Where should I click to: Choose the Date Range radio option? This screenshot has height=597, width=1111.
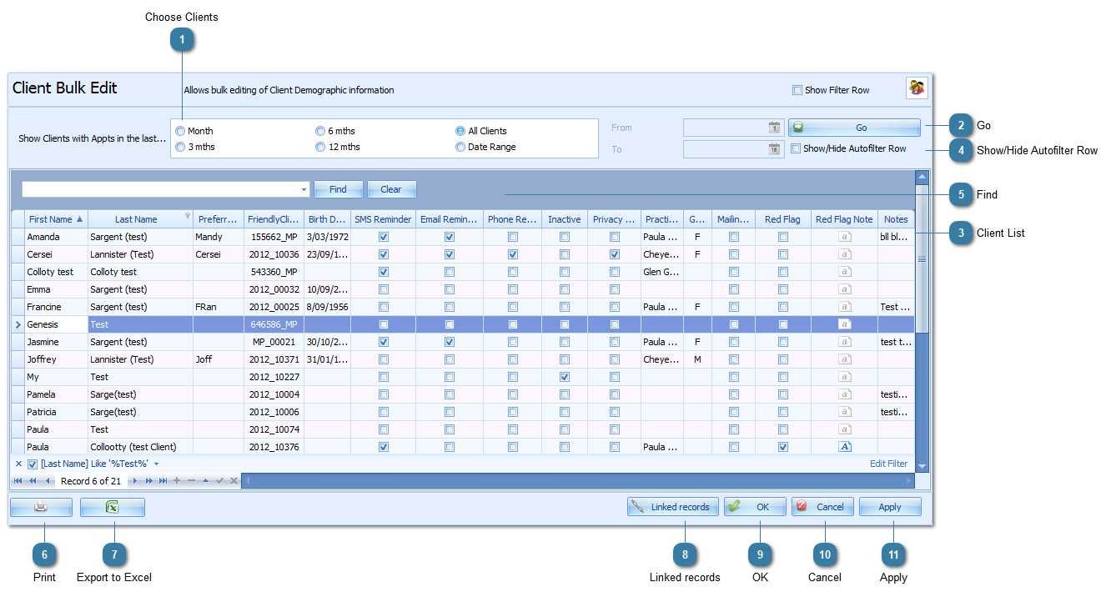point(460,147)
